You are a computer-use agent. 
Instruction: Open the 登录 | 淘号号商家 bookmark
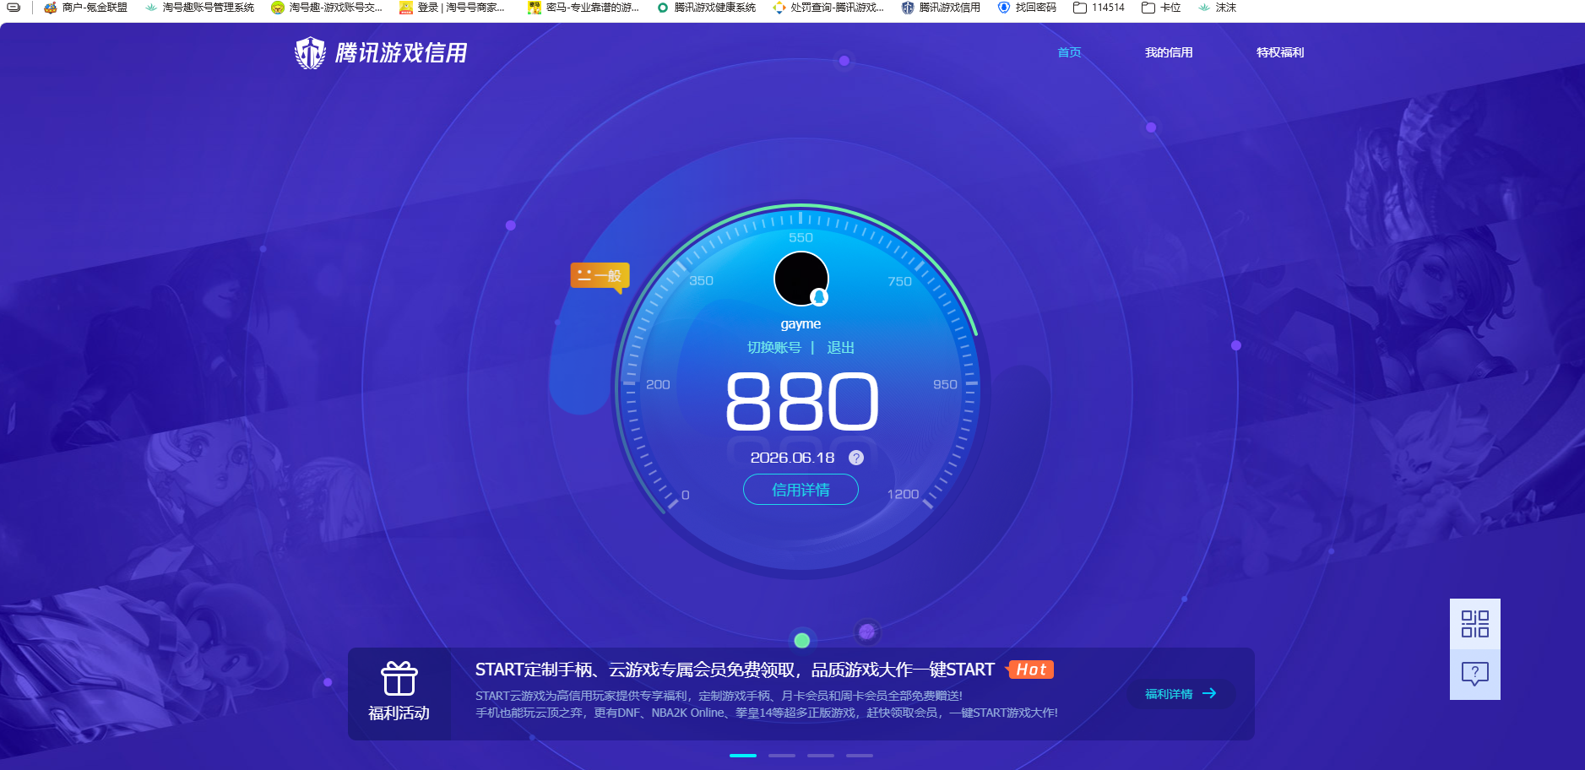coord(452,8)
